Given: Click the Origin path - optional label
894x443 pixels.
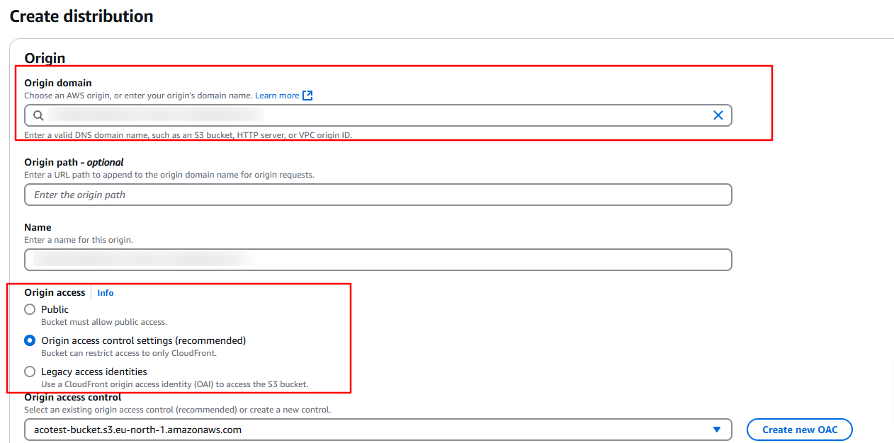Looking at the screenshot, I should click(74, 162).
